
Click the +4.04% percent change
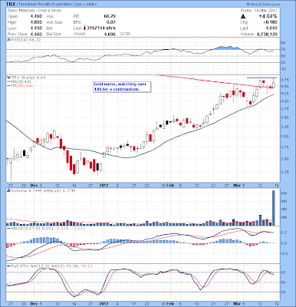268,16
